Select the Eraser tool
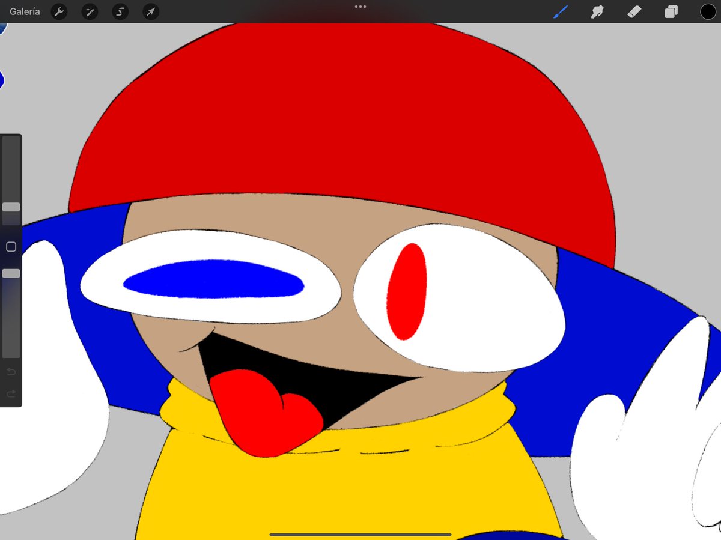This screenshot has width=721, height=540. (634, 11)
